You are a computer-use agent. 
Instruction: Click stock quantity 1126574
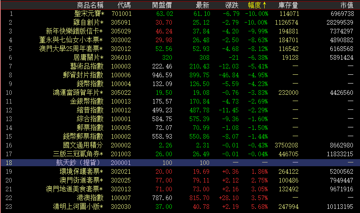coord(286,23)
